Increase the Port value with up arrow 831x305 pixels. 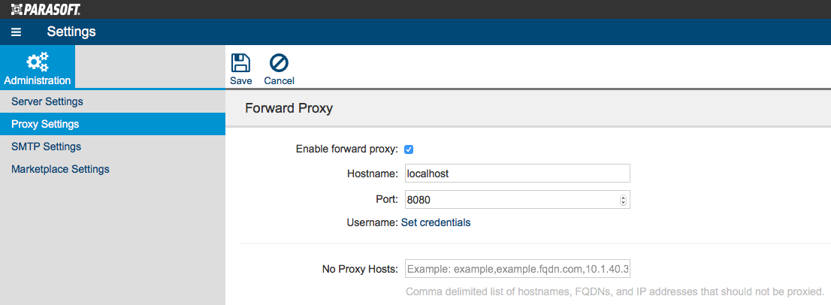click(623, 198)
